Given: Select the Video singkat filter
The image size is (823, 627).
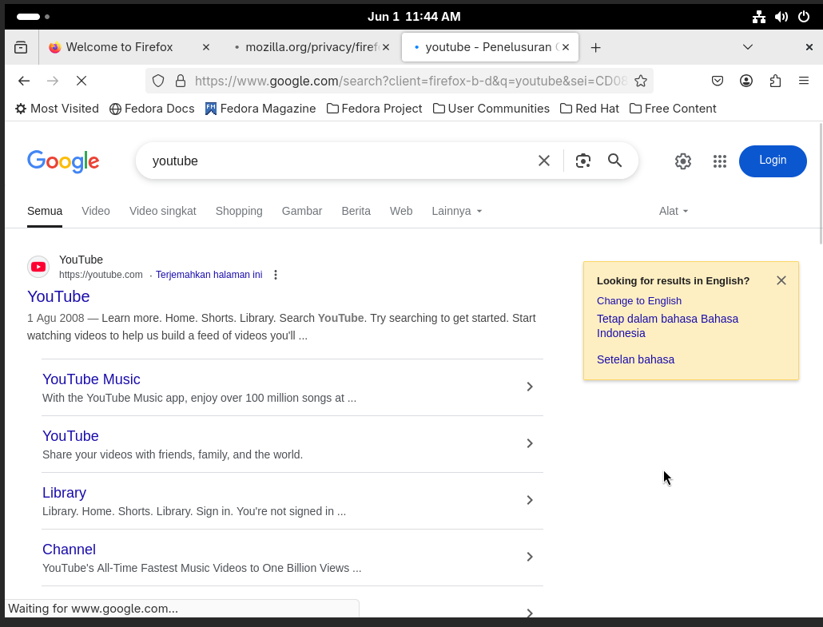Looking at the screenshot, I should tap(163, 211).
